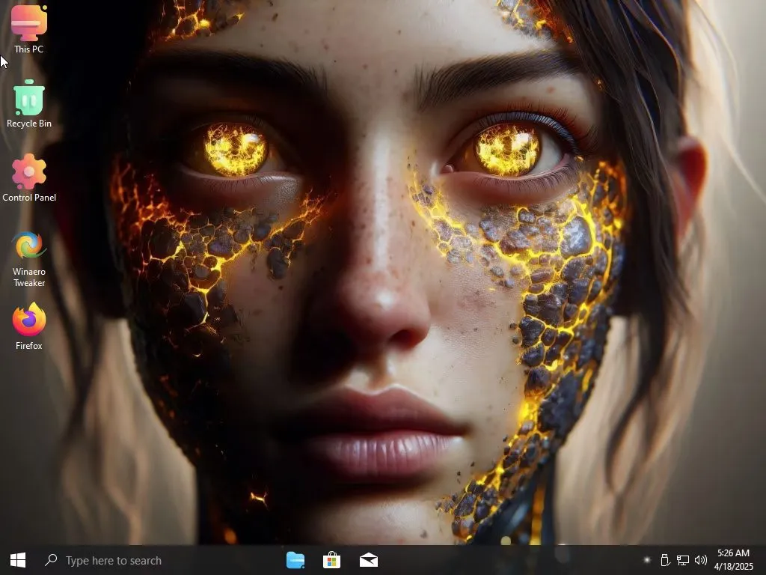Open the Microsoft Store
Screen dimensions: 766x575
tap(331, 559)
